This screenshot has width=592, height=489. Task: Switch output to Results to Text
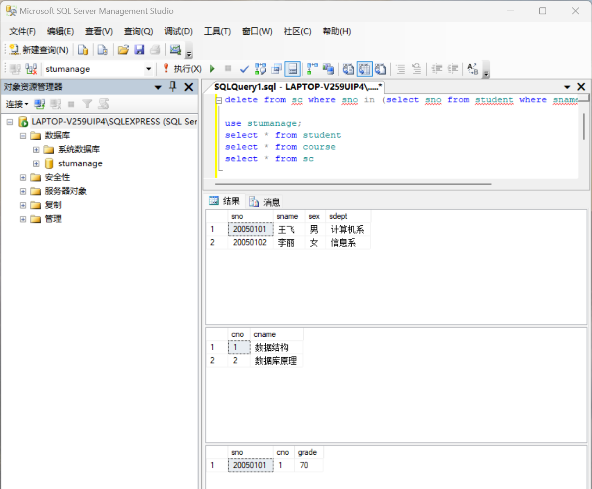tap(348, 69)
